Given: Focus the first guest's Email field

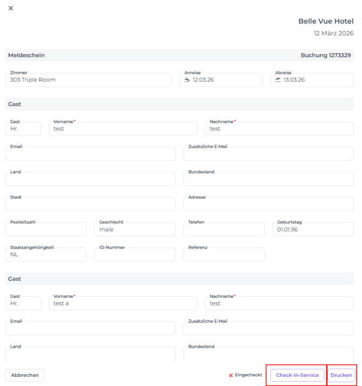Looking at the screenshot, I should coord(90,154).
